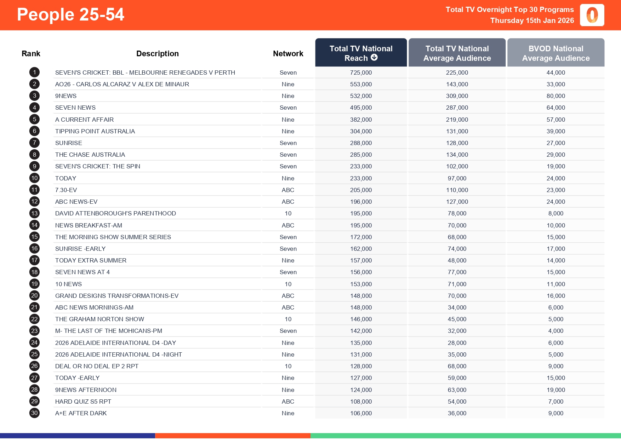
Task: Click the People 25-54 demographic header
Action: [70, 15]
